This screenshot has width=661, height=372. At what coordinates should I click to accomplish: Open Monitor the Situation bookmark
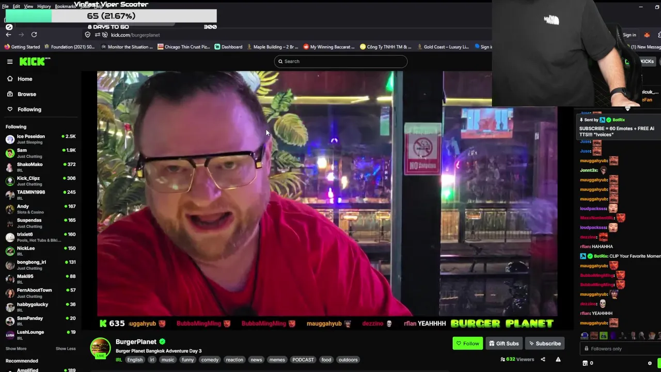(x=127, y=47)
